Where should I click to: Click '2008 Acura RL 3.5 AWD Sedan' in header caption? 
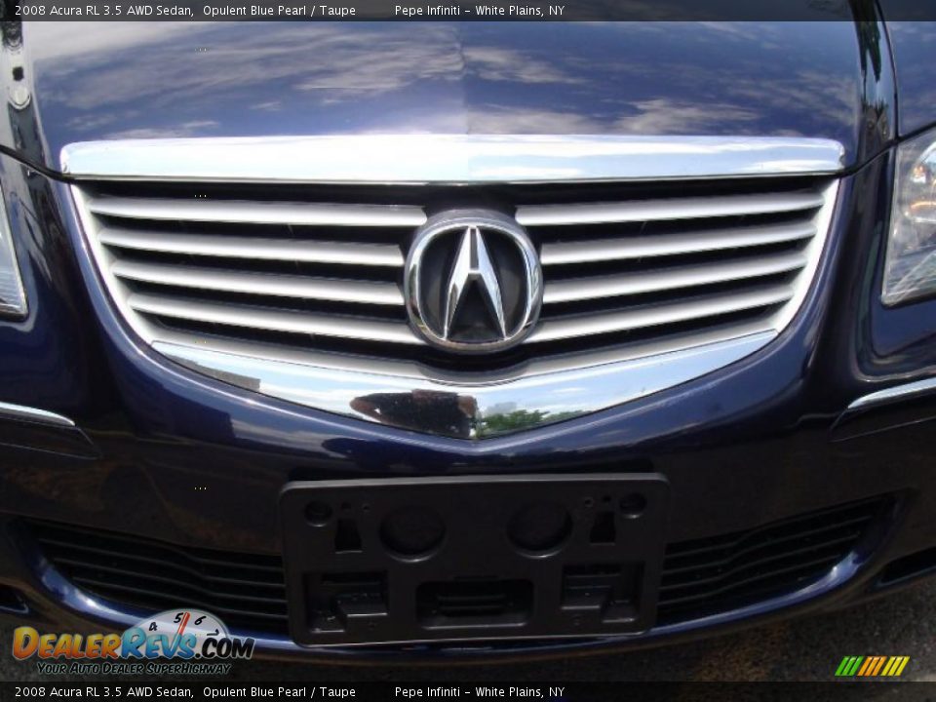tap(103, 11)
